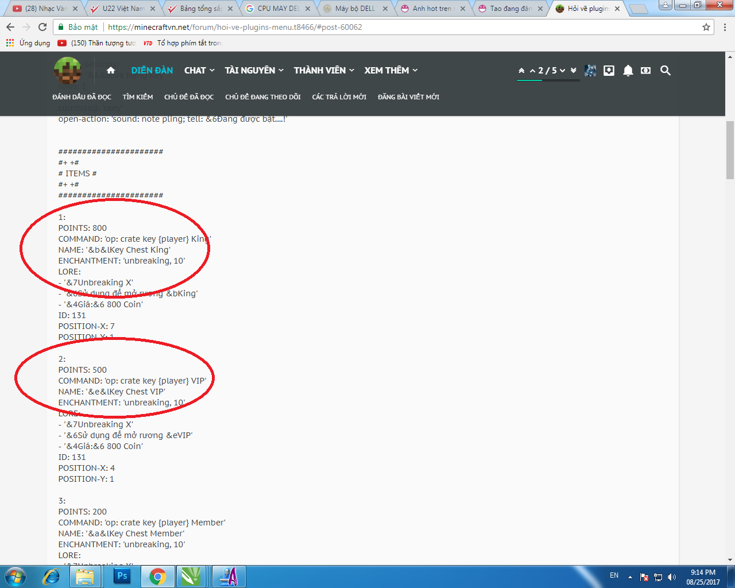Open Action Center flag tray icon
Image resolution: width=735 pixels, height=588 pixels.
[644, 577]
